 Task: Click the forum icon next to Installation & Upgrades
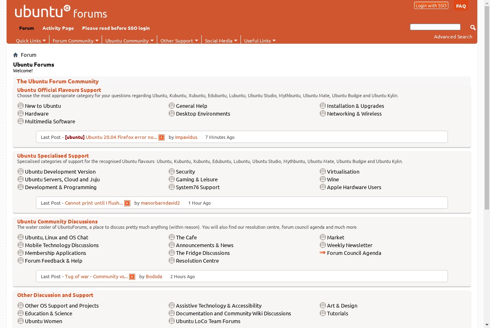point(323,105)
